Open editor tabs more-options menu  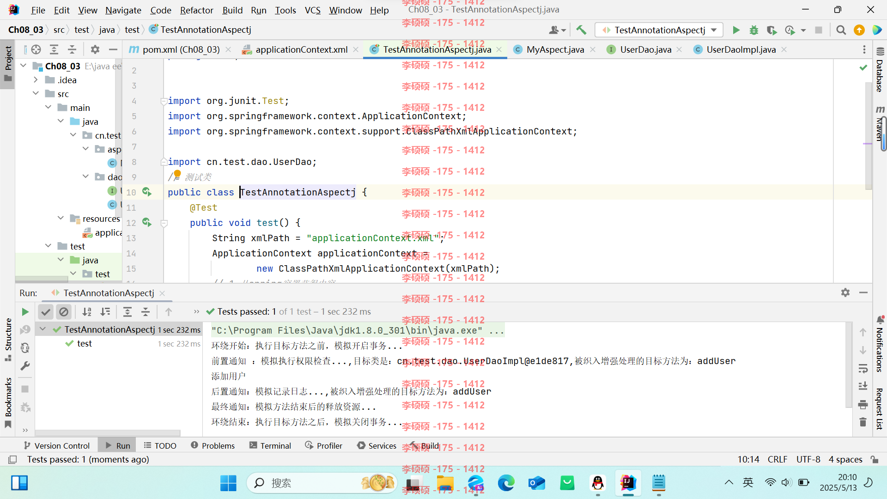(x=864, y=49)
